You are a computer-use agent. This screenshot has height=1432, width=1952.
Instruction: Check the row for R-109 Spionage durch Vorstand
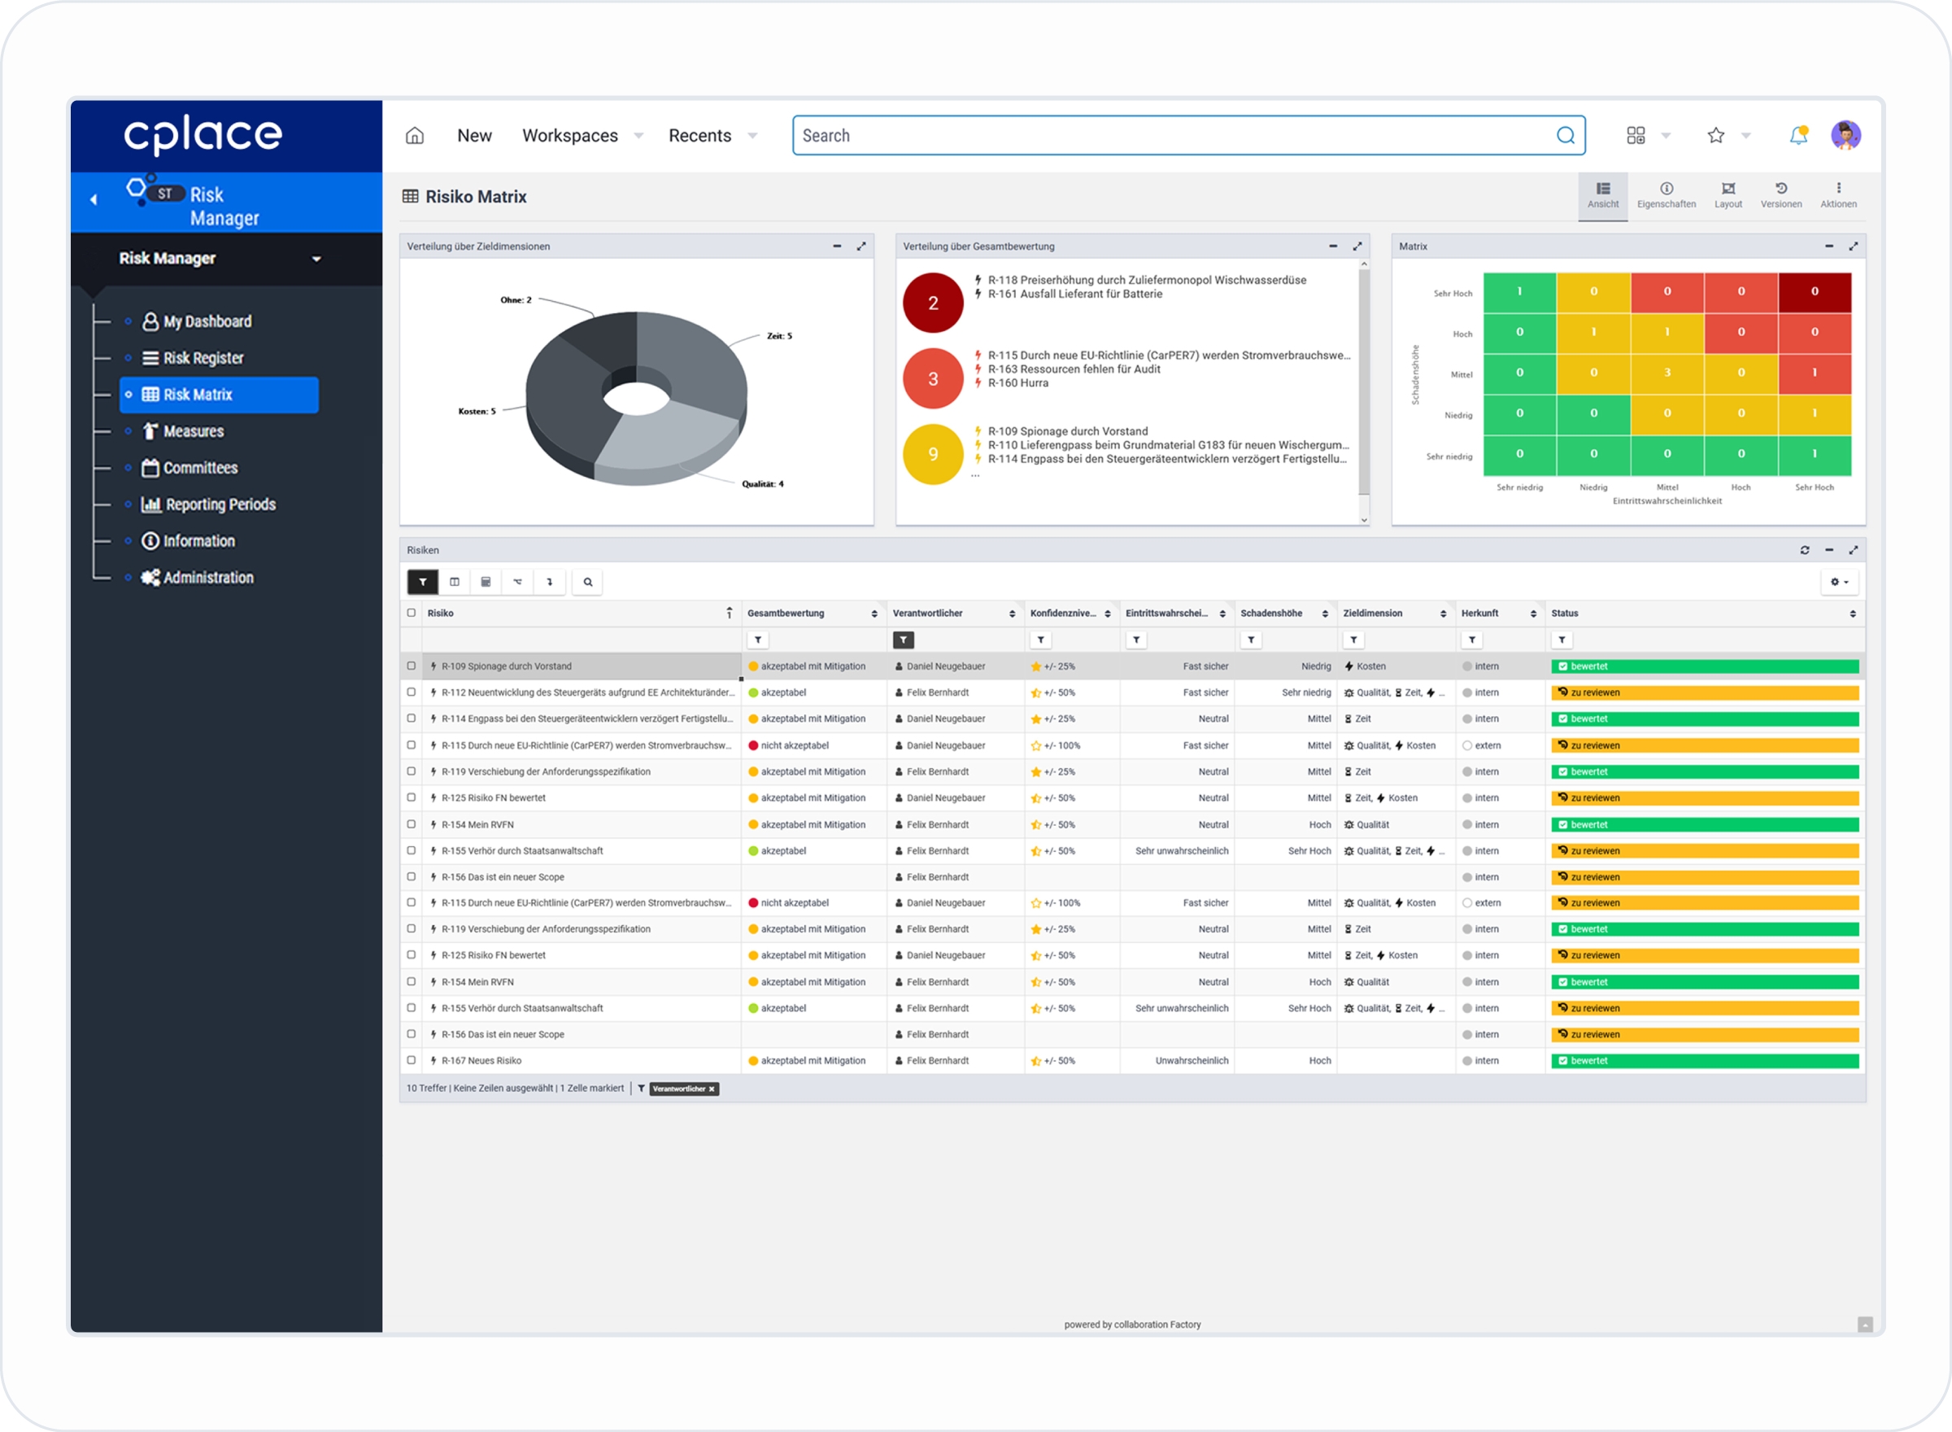pos(412,666)
